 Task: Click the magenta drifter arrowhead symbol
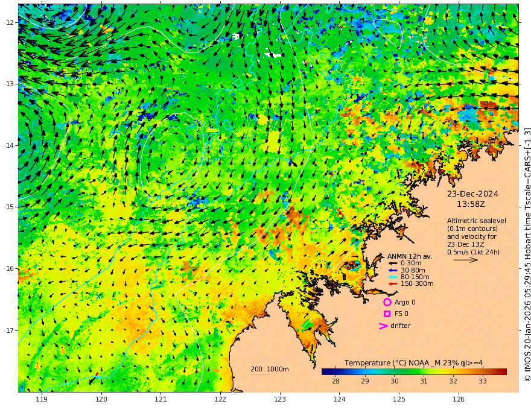pos(383,326)
